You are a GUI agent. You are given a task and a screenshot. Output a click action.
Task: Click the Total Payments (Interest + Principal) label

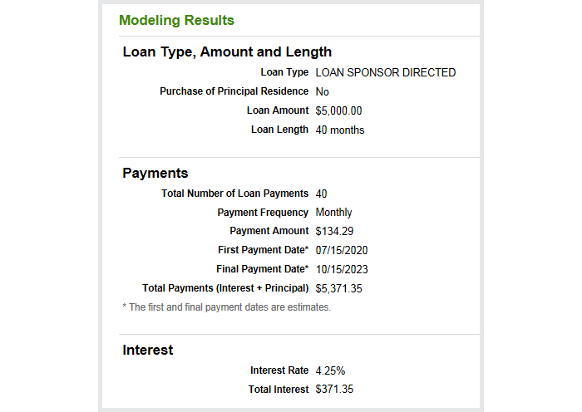click(x=225, y=288)
